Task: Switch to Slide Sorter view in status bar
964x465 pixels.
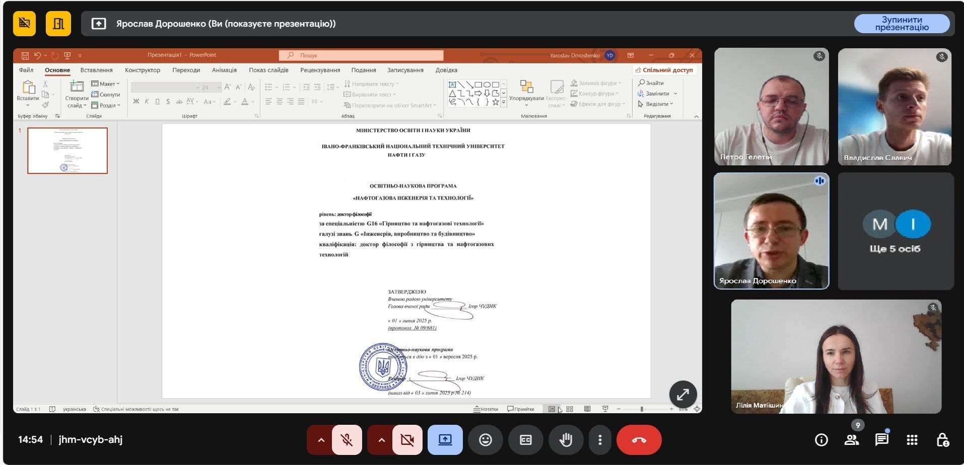Action: pyautogui.click(x=570, y=409)
